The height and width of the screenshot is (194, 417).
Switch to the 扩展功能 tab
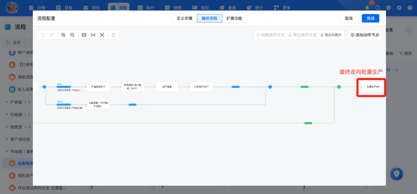(234, 18)
